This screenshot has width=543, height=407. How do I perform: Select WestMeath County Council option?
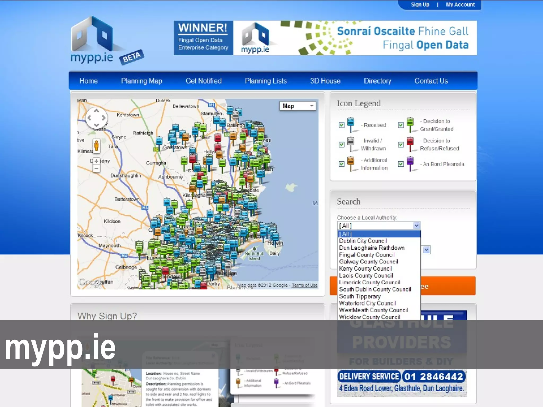click(379, 310)
